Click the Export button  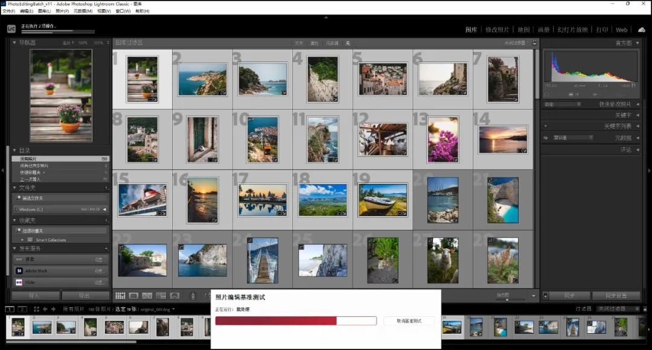point(85,296)
